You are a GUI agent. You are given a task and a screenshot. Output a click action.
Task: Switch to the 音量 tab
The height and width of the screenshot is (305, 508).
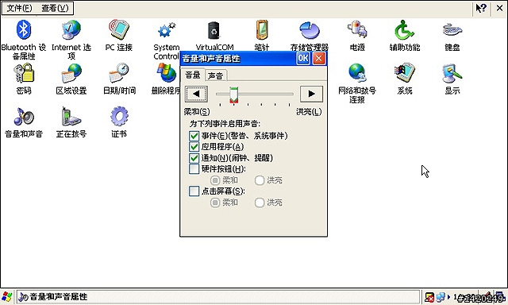pos(193,75)
